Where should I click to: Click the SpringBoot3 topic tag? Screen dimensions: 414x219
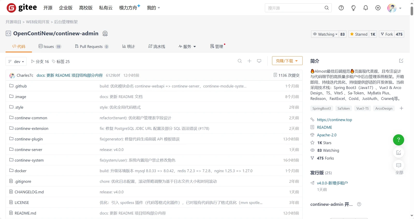[x=322, y=108]
